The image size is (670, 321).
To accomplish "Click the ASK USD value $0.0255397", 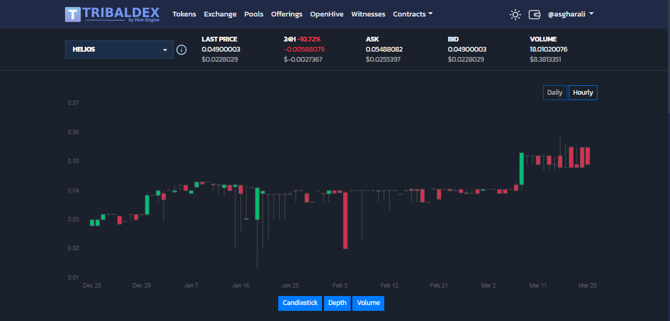I will tap(383, 59).
